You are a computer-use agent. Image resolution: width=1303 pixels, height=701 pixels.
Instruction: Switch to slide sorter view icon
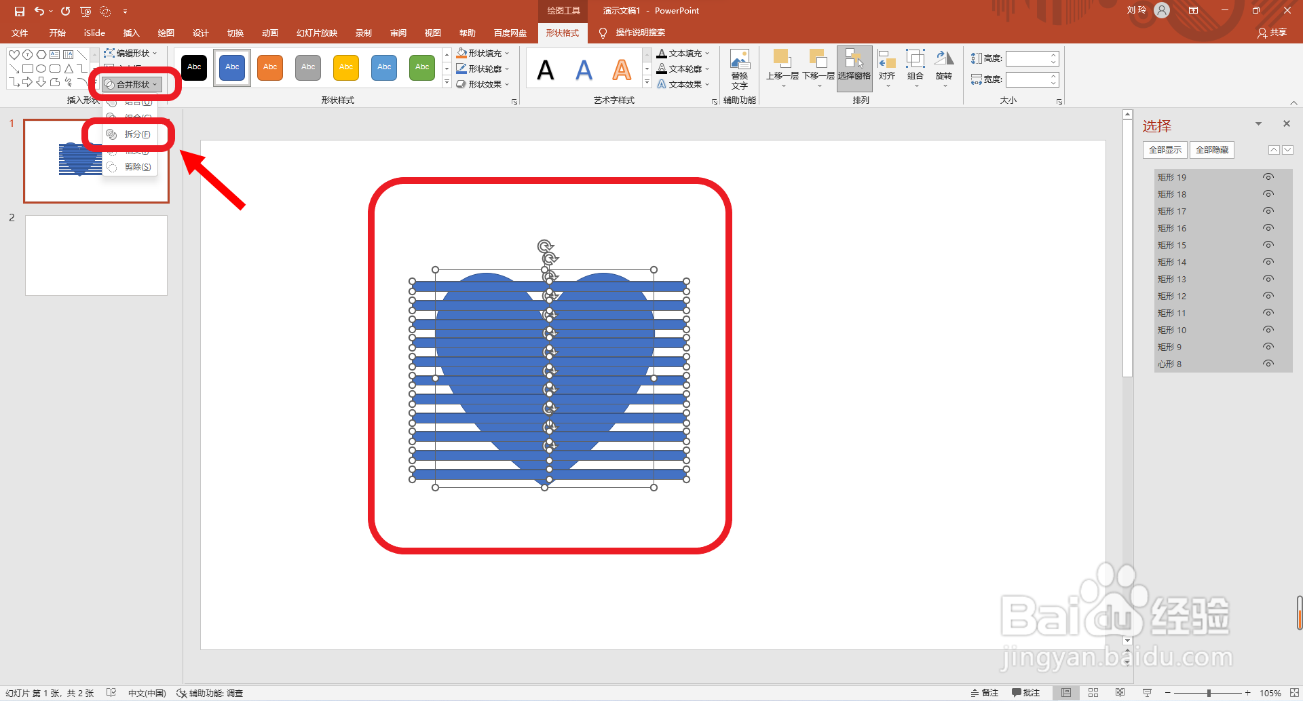click(1093, 693)
